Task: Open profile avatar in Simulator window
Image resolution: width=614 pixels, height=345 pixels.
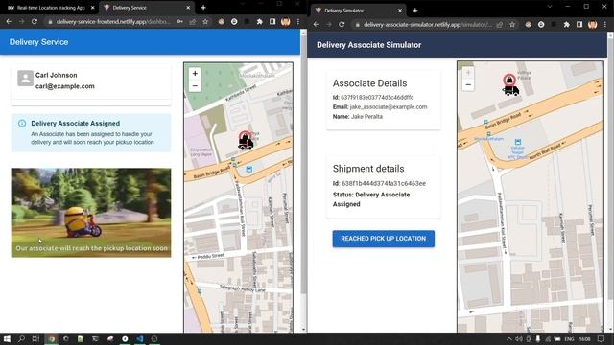Action: (x=593, y=25)
